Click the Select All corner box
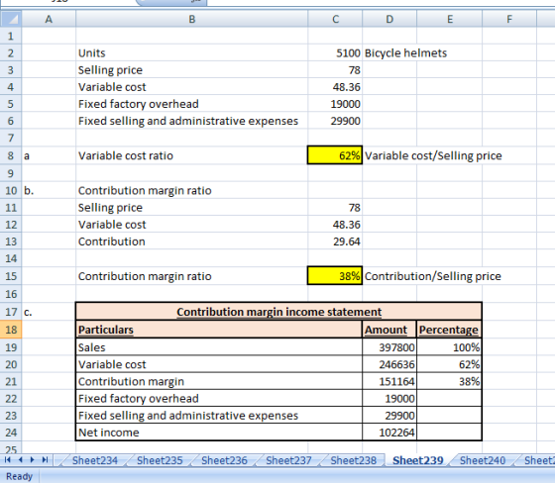555x483 pixels. click(x=11, y=19)
